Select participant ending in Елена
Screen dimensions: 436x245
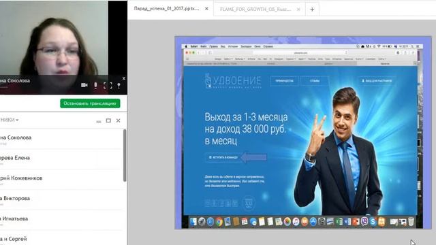coord(61,159)
